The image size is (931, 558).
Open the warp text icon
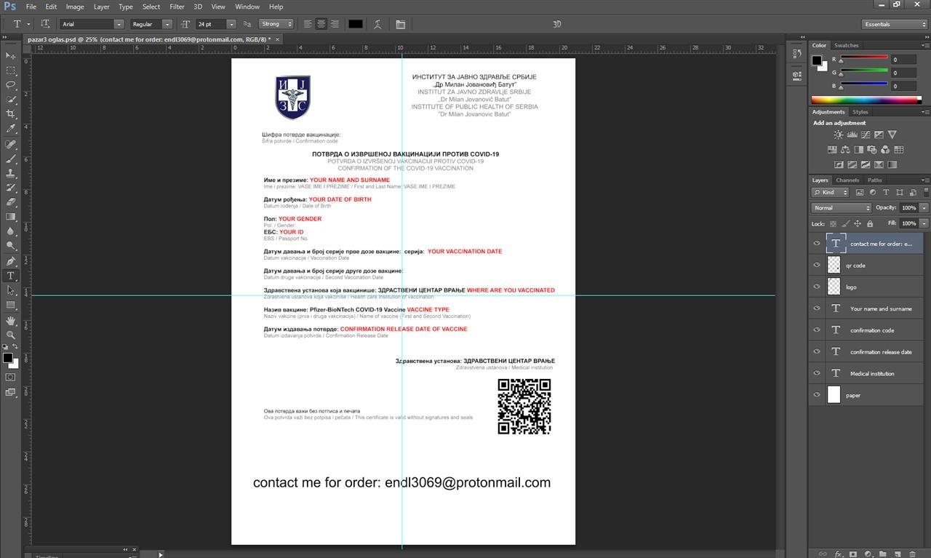click(x=377, y=24)
